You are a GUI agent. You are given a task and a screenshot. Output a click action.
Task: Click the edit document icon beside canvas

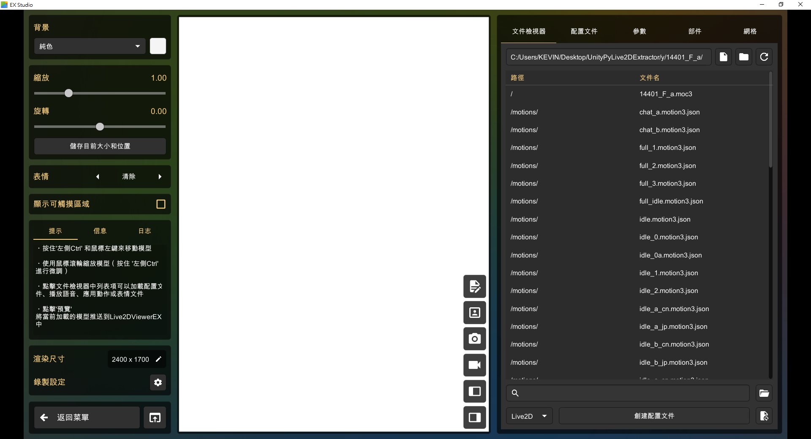[x=474, y=287]
